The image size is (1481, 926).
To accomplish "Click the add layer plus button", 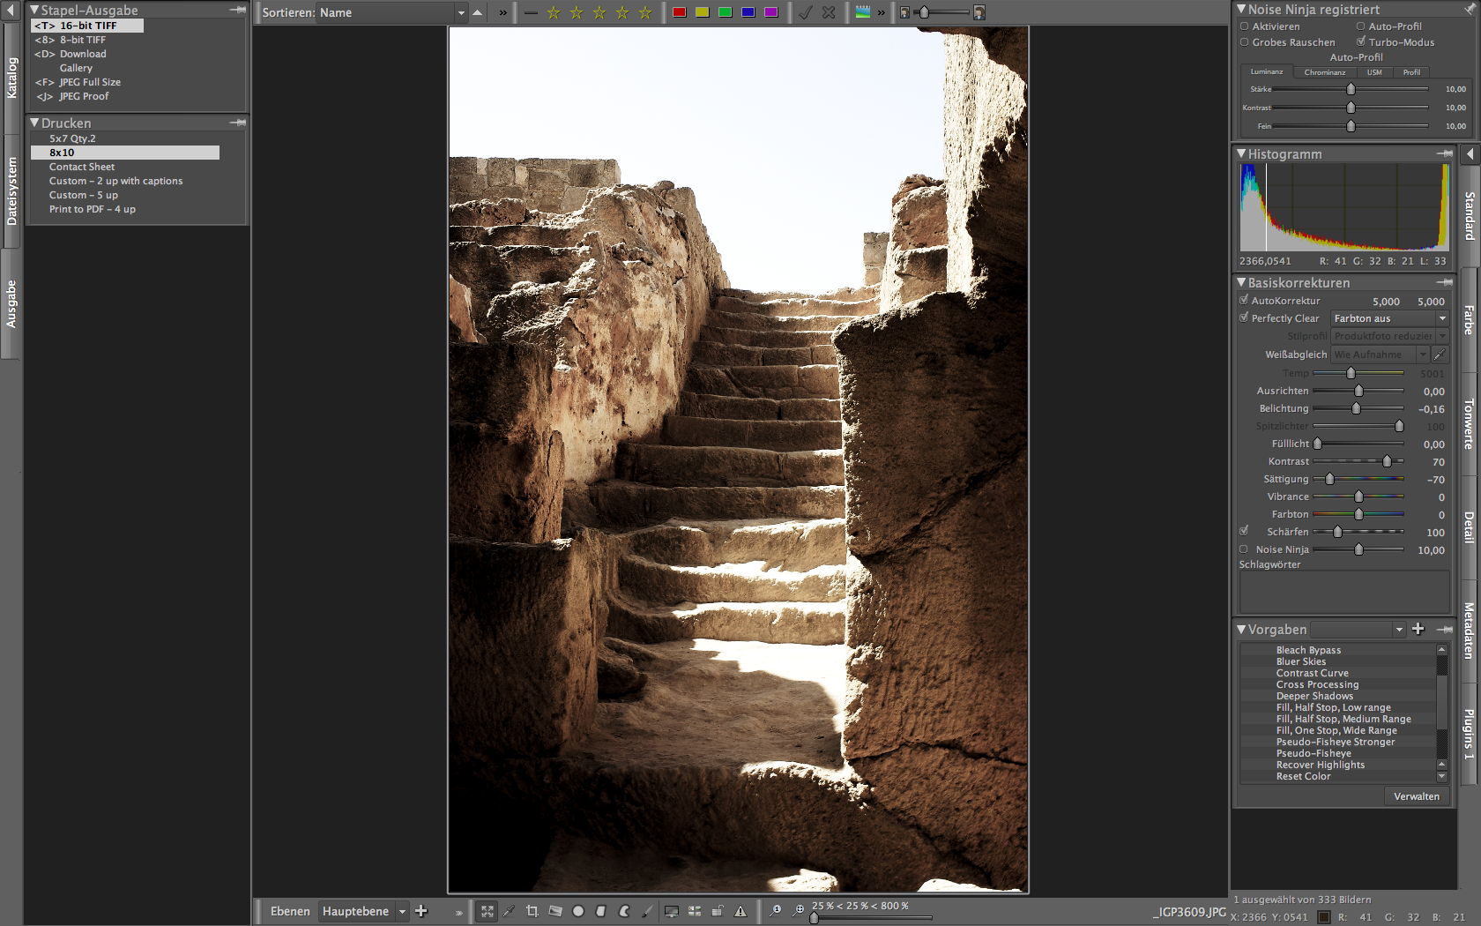I will (x=422, y=911).
